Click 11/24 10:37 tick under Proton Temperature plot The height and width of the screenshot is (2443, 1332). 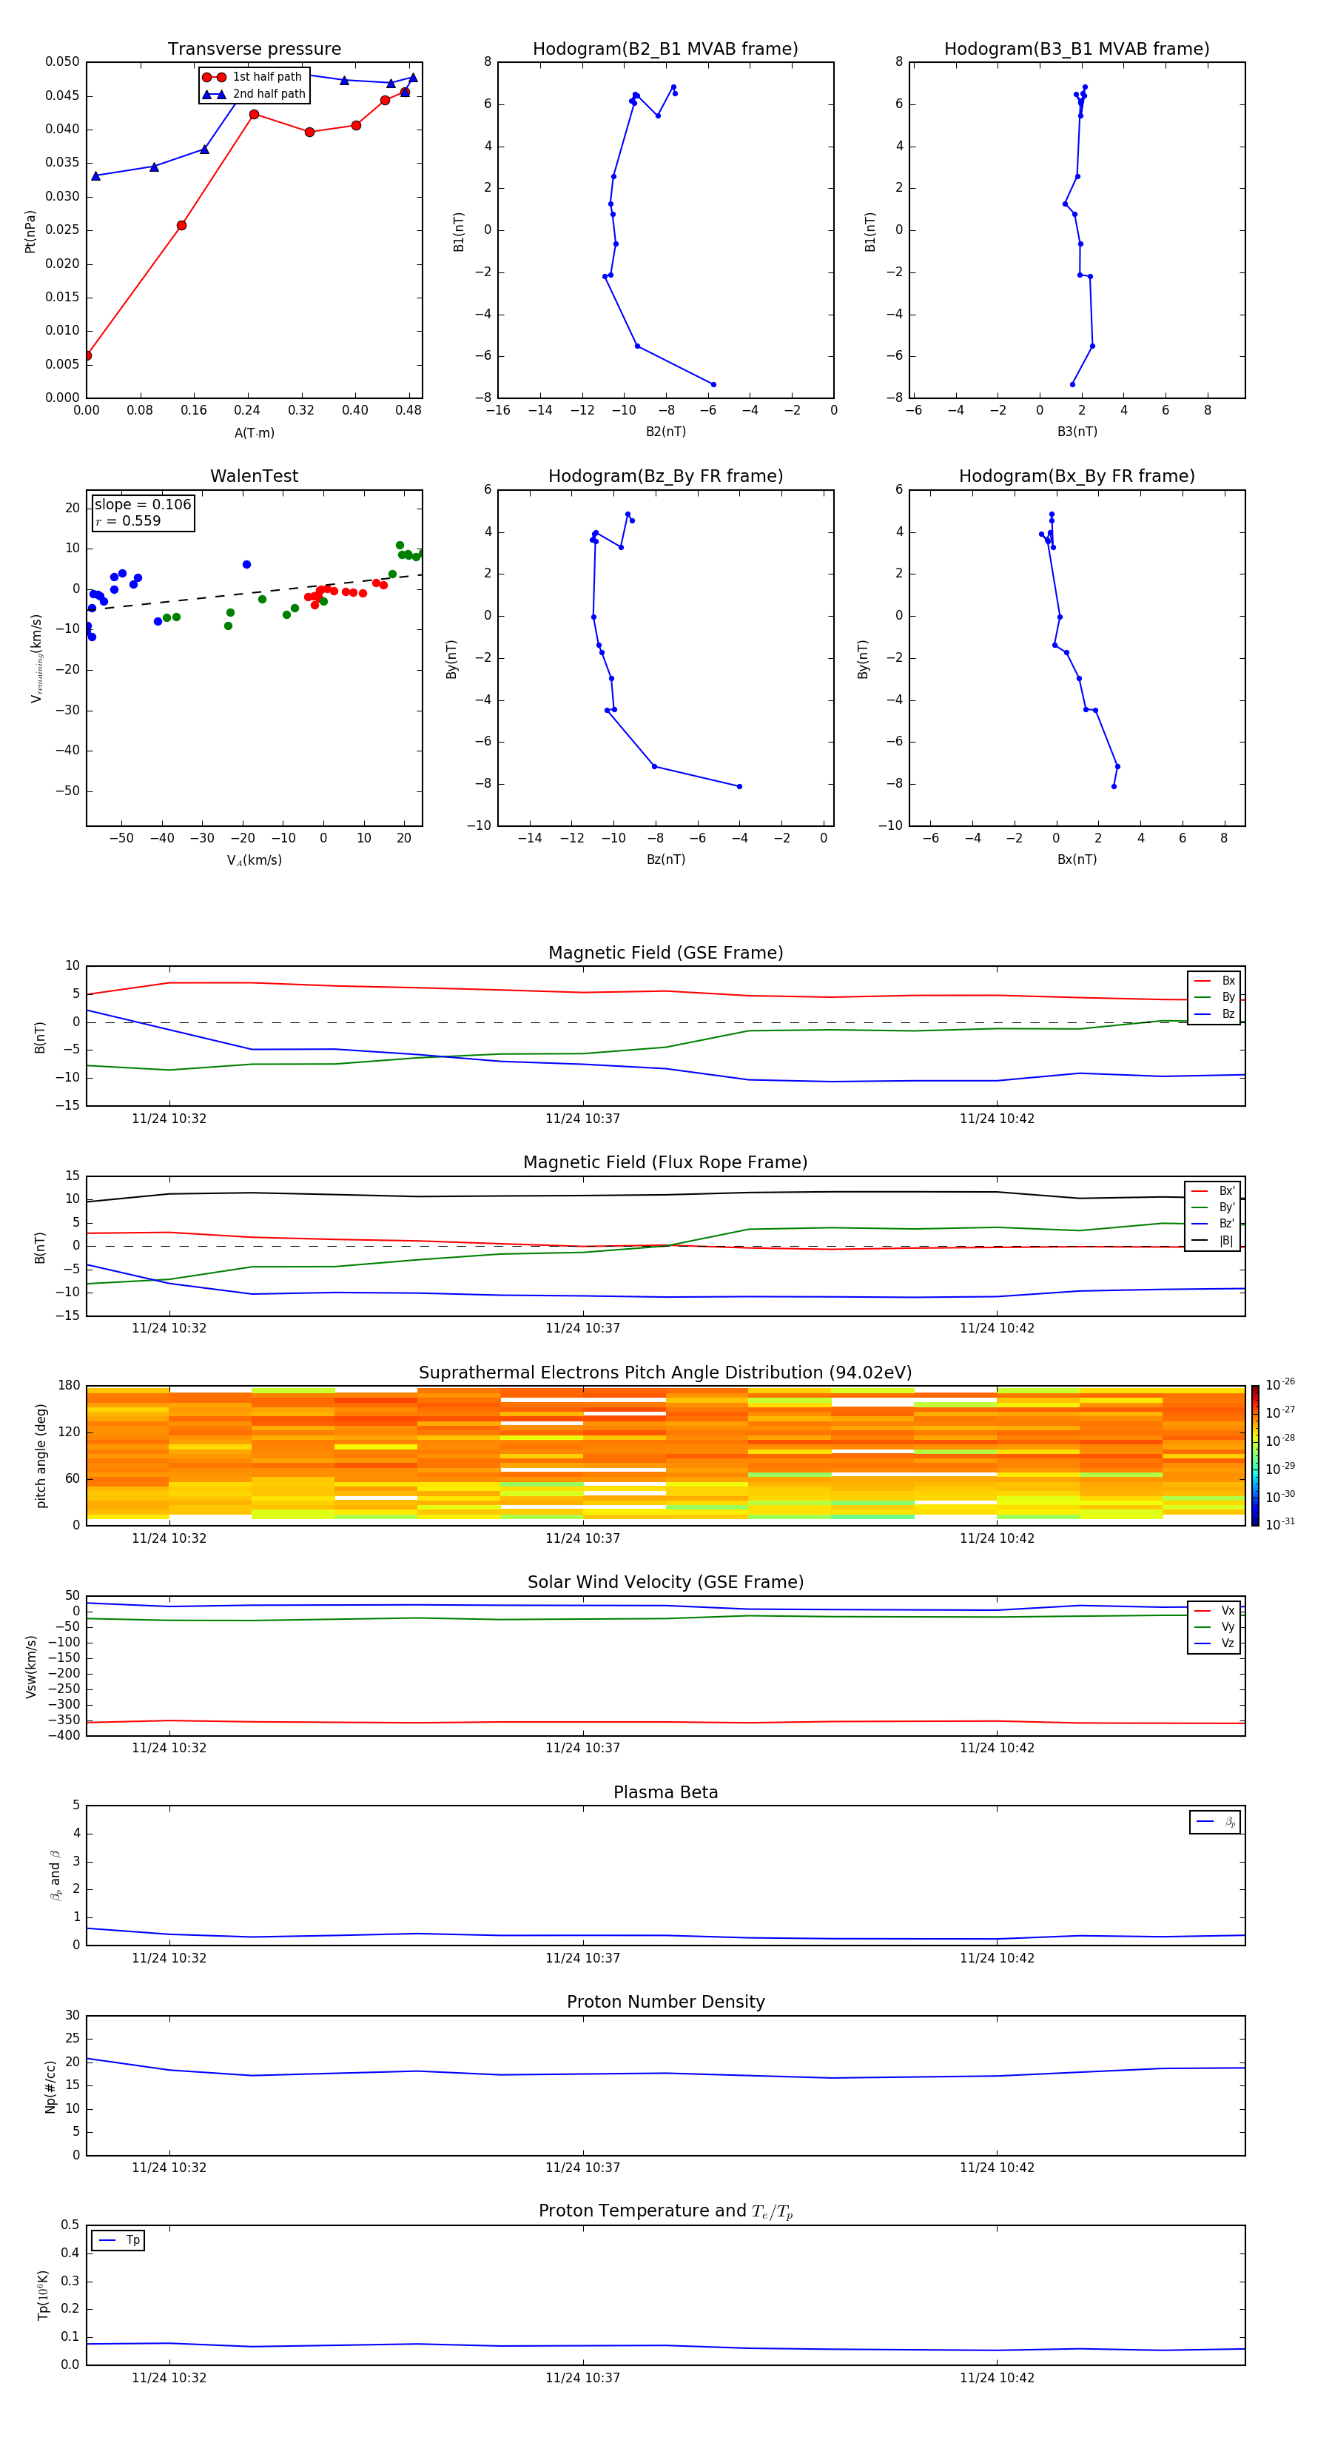[582, 2378]
